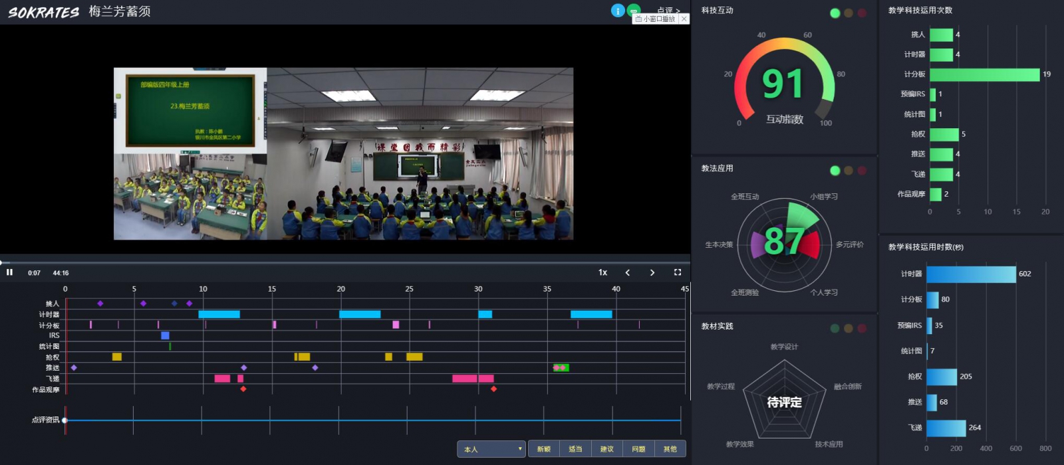
Task: Select the 建议 comment tag
Action: click(607, 449)
